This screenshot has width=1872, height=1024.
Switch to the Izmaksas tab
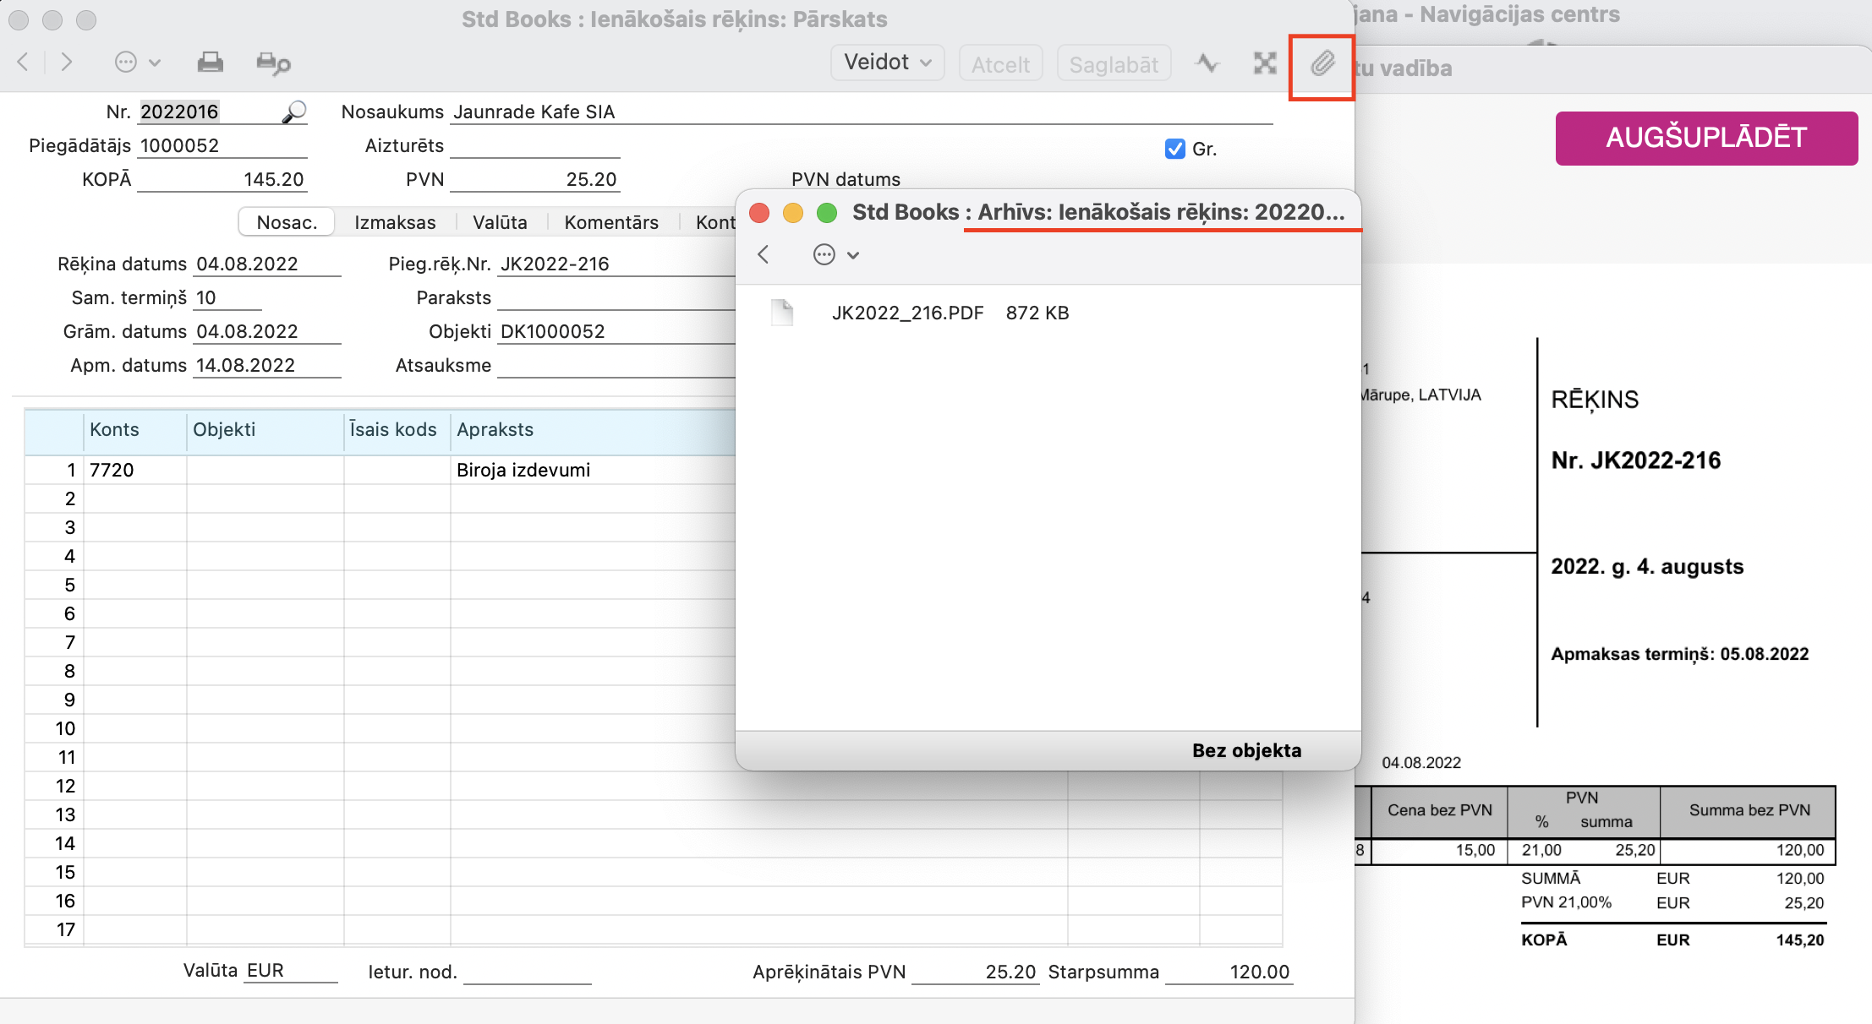click(x=395, y=222)
